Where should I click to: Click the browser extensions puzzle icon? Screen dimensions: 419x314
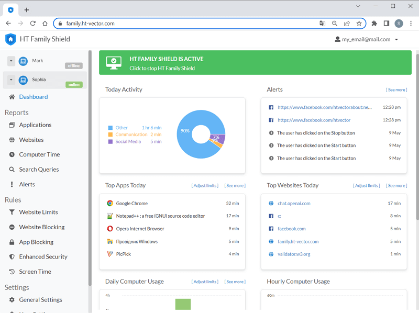coord(374,24)
